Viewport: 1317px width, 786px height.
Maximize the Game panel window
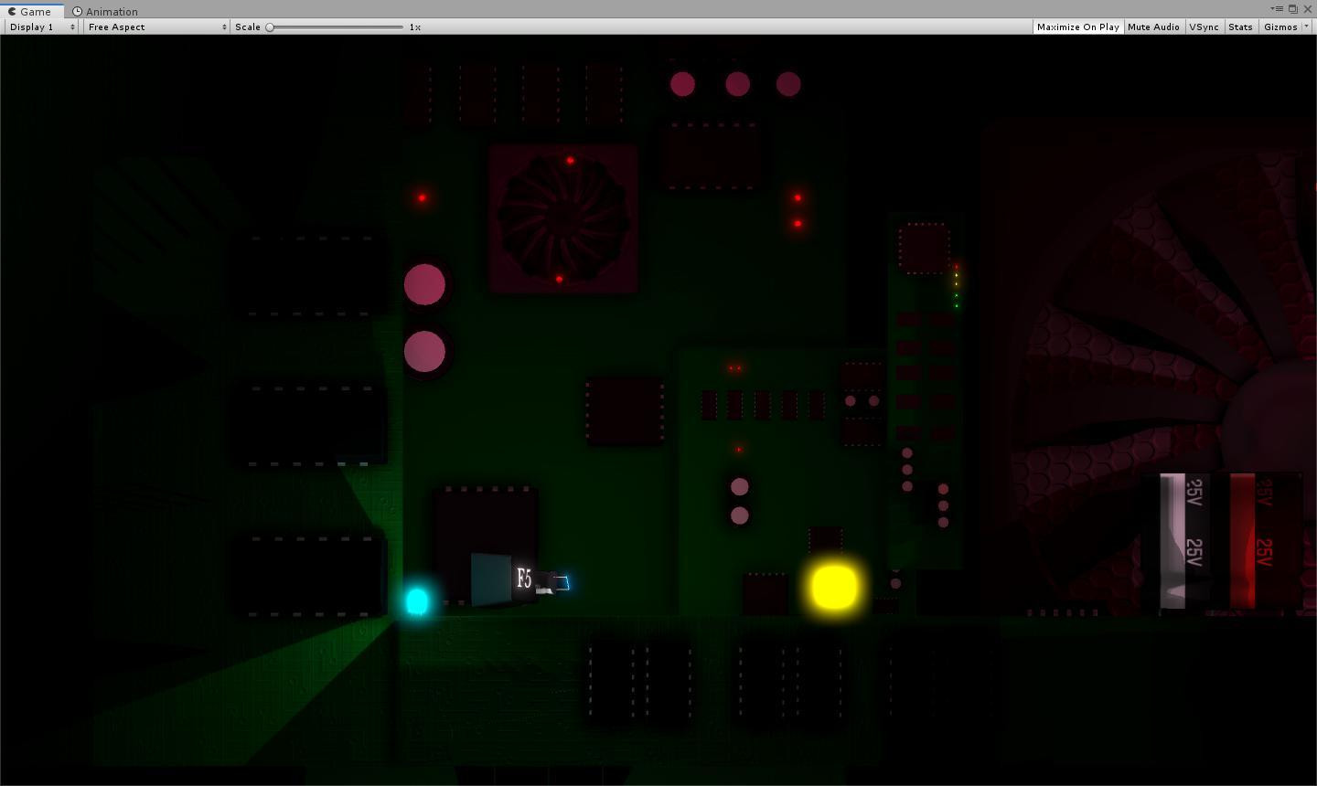(1293, 8)
